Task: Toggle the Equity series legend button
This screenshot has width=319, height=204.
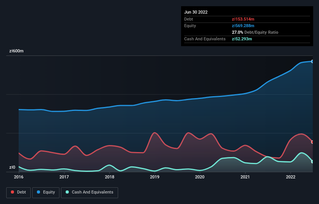Action: [x=46, y=192]
